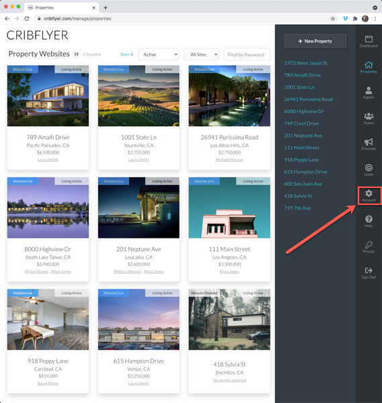Open the 789 Amalfi Drive thumbnail
The image size is (382, 403).
[x=48, y=95]
